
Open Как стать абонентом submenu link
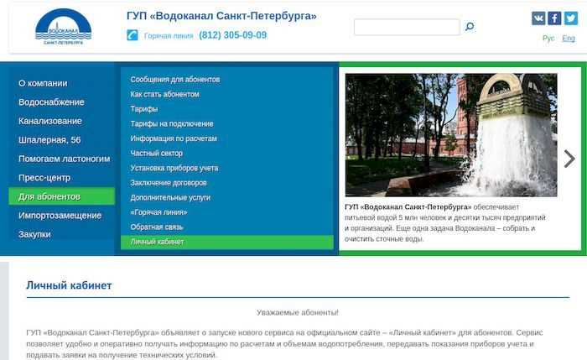(x=164, y=94)
